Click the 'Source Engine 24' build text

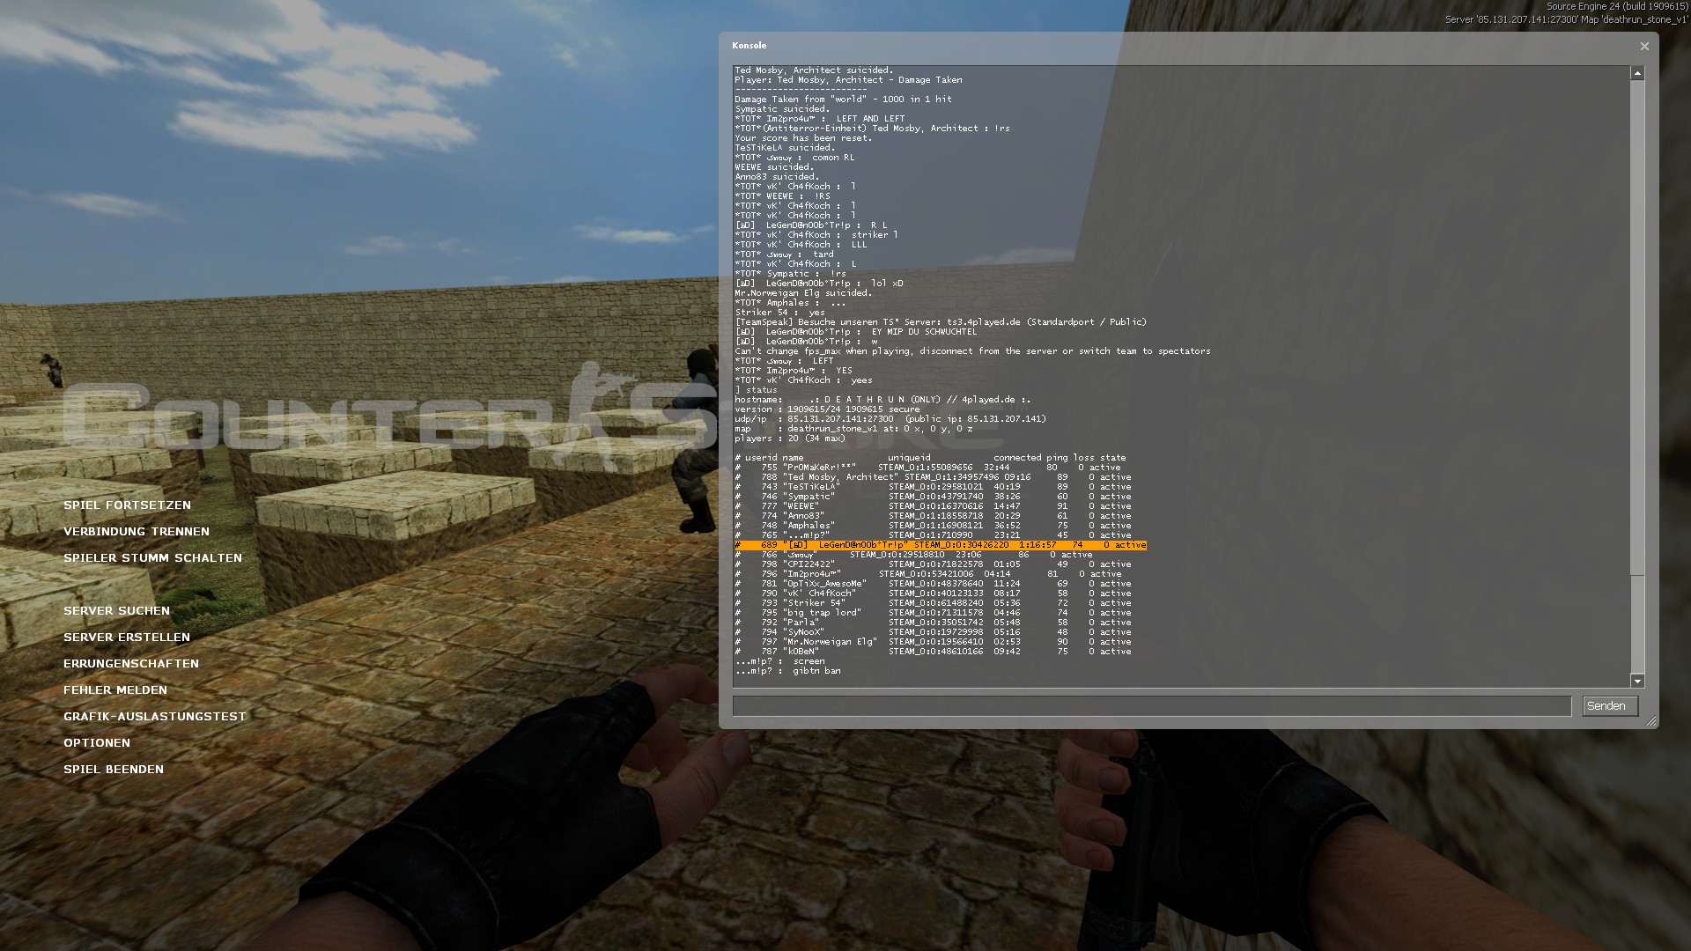tap(1616, 7)
